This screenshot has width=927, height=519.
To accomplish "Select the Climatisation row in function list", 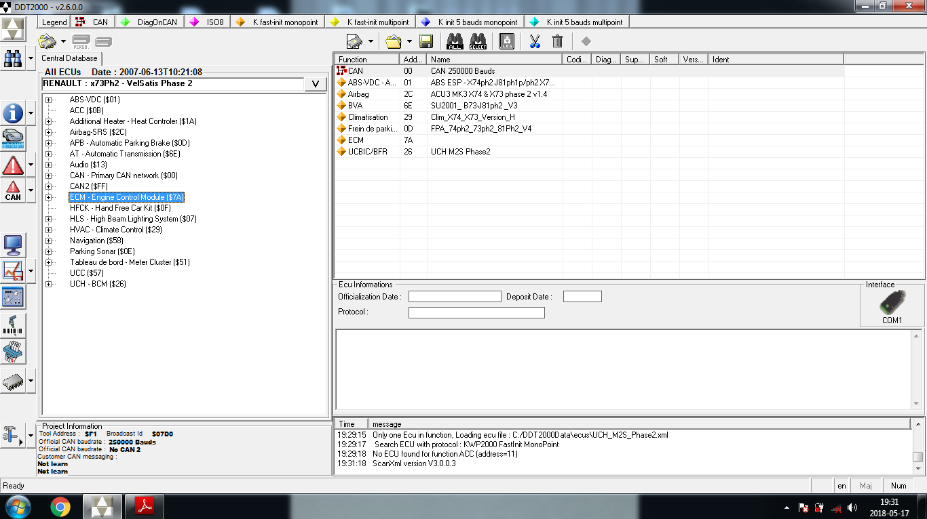I will [x=590, y=117].
